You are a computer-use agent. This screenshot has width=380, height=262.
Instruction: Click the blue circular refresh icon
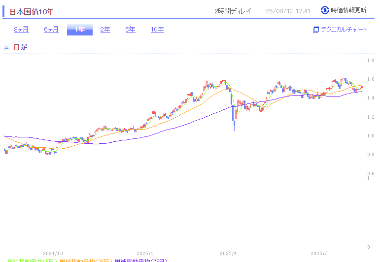coord(325,10)
